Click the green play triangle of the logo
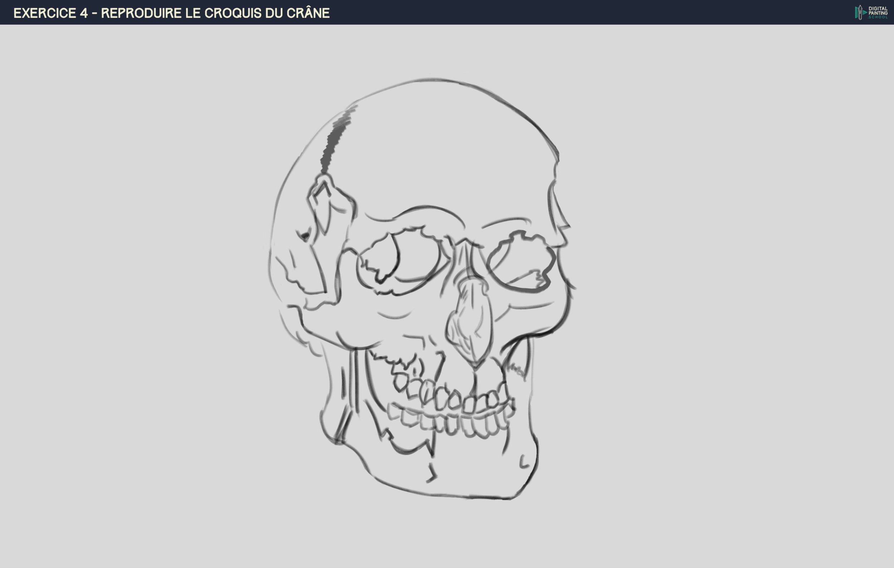894x568 pixels. tap(865, 13)
